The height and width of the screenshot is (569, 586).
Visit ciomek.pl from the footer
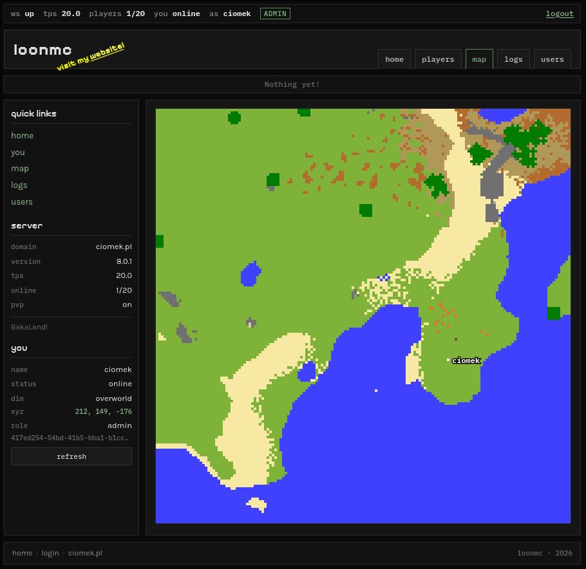[x=85, y=553]
